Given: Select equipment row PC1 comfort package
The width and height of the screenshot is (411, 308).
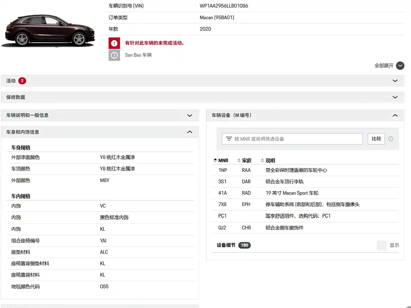Looking at the screenshot, I should click(x=305, y=216).
